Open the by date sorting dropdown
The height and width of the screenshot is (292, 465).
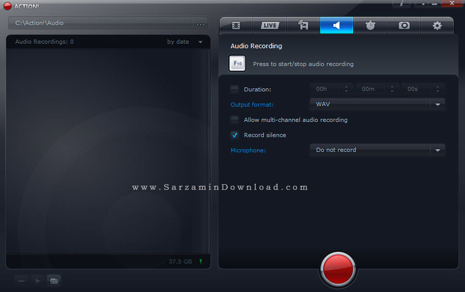(185, 42)
